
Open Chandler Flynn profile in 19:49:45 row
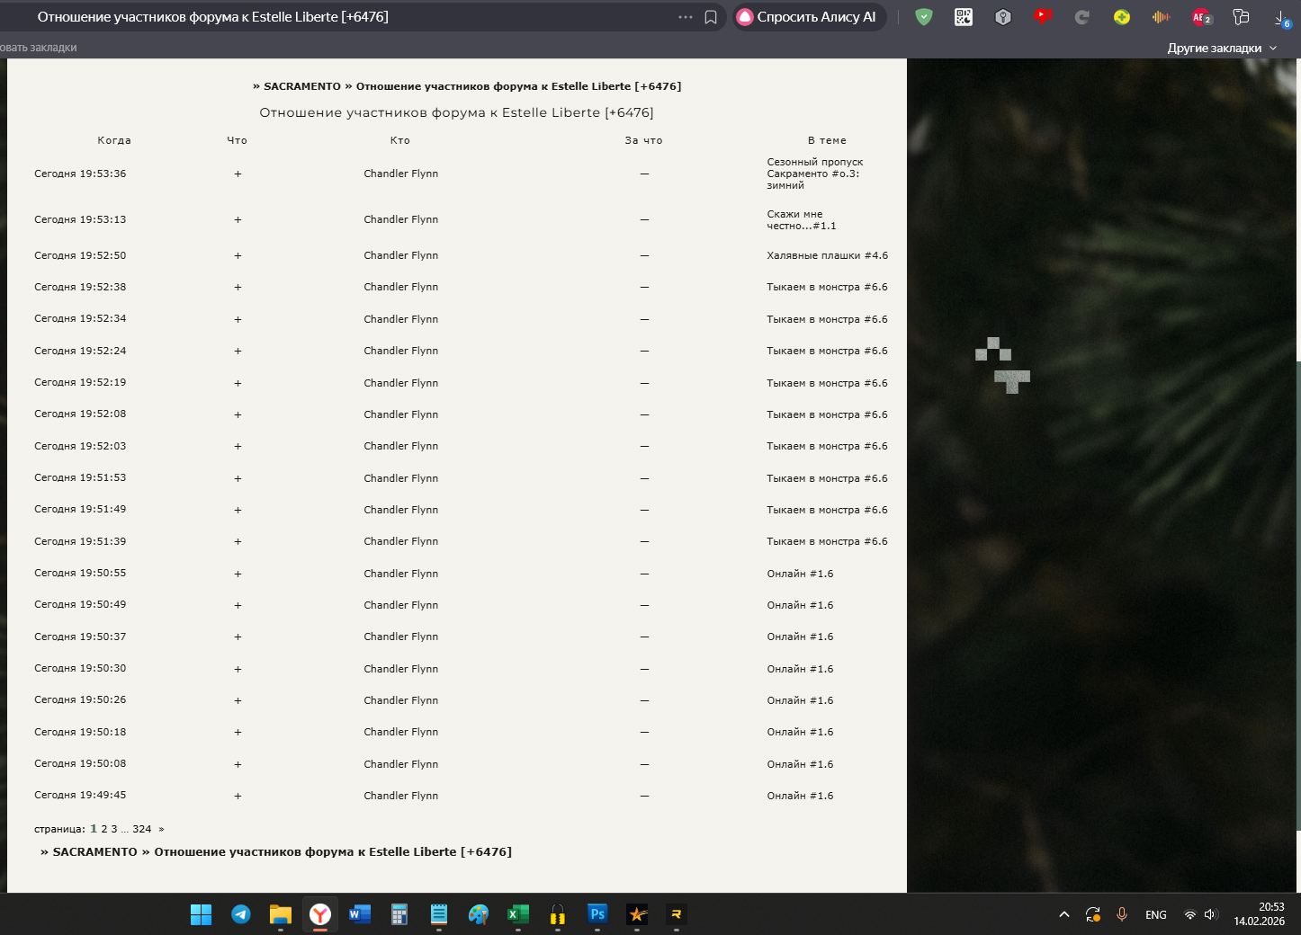pos(401,796)
